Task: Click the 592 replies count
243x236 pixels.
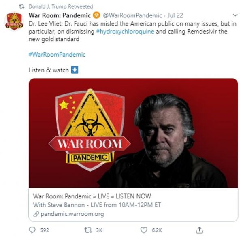Action: coord(45,230)
